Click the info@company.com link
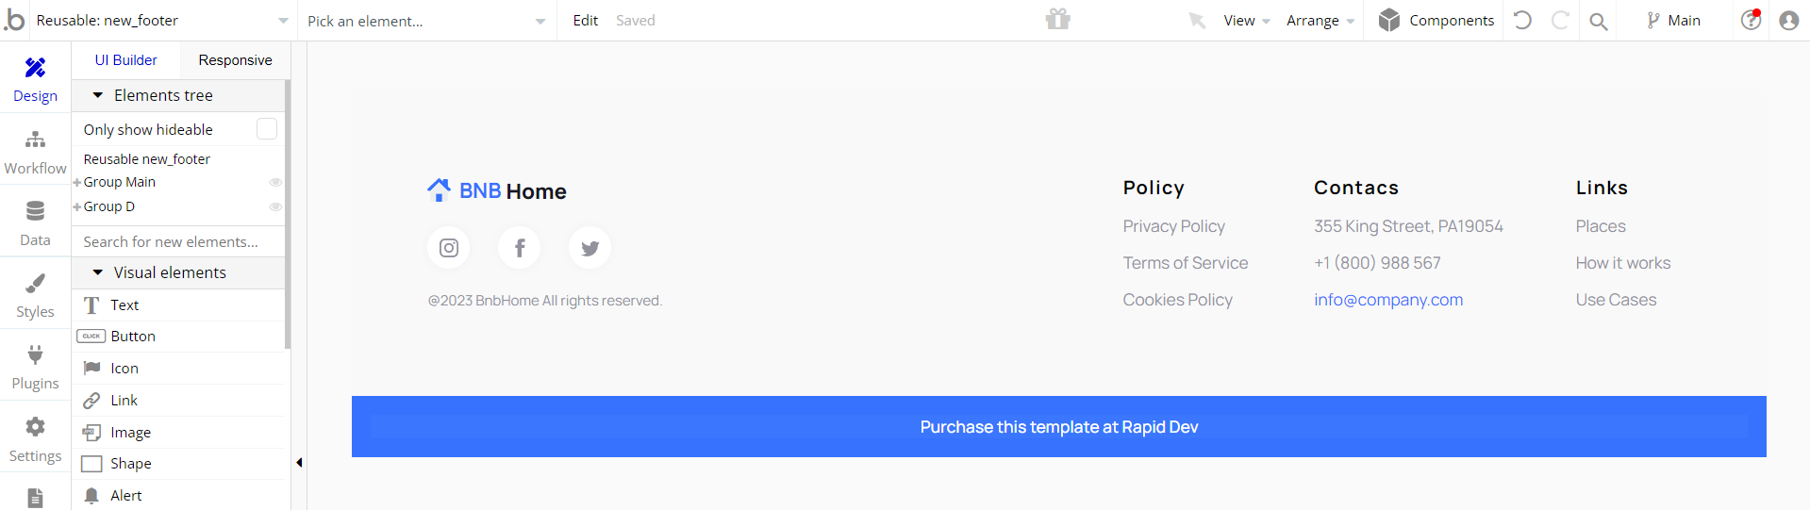Image resolution: width=1810 pixels, height=510 pixels. pyautogui.click(x=1388, y=300)
